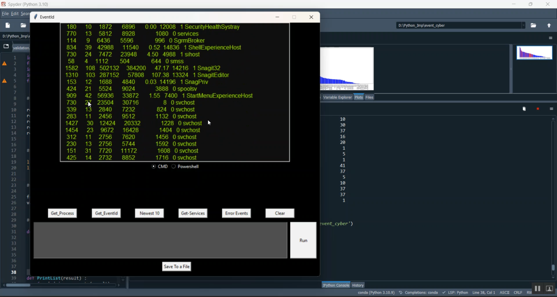The image size is (557, 297).
Task: Click the pause recording icon
Action: click(537, 289)
